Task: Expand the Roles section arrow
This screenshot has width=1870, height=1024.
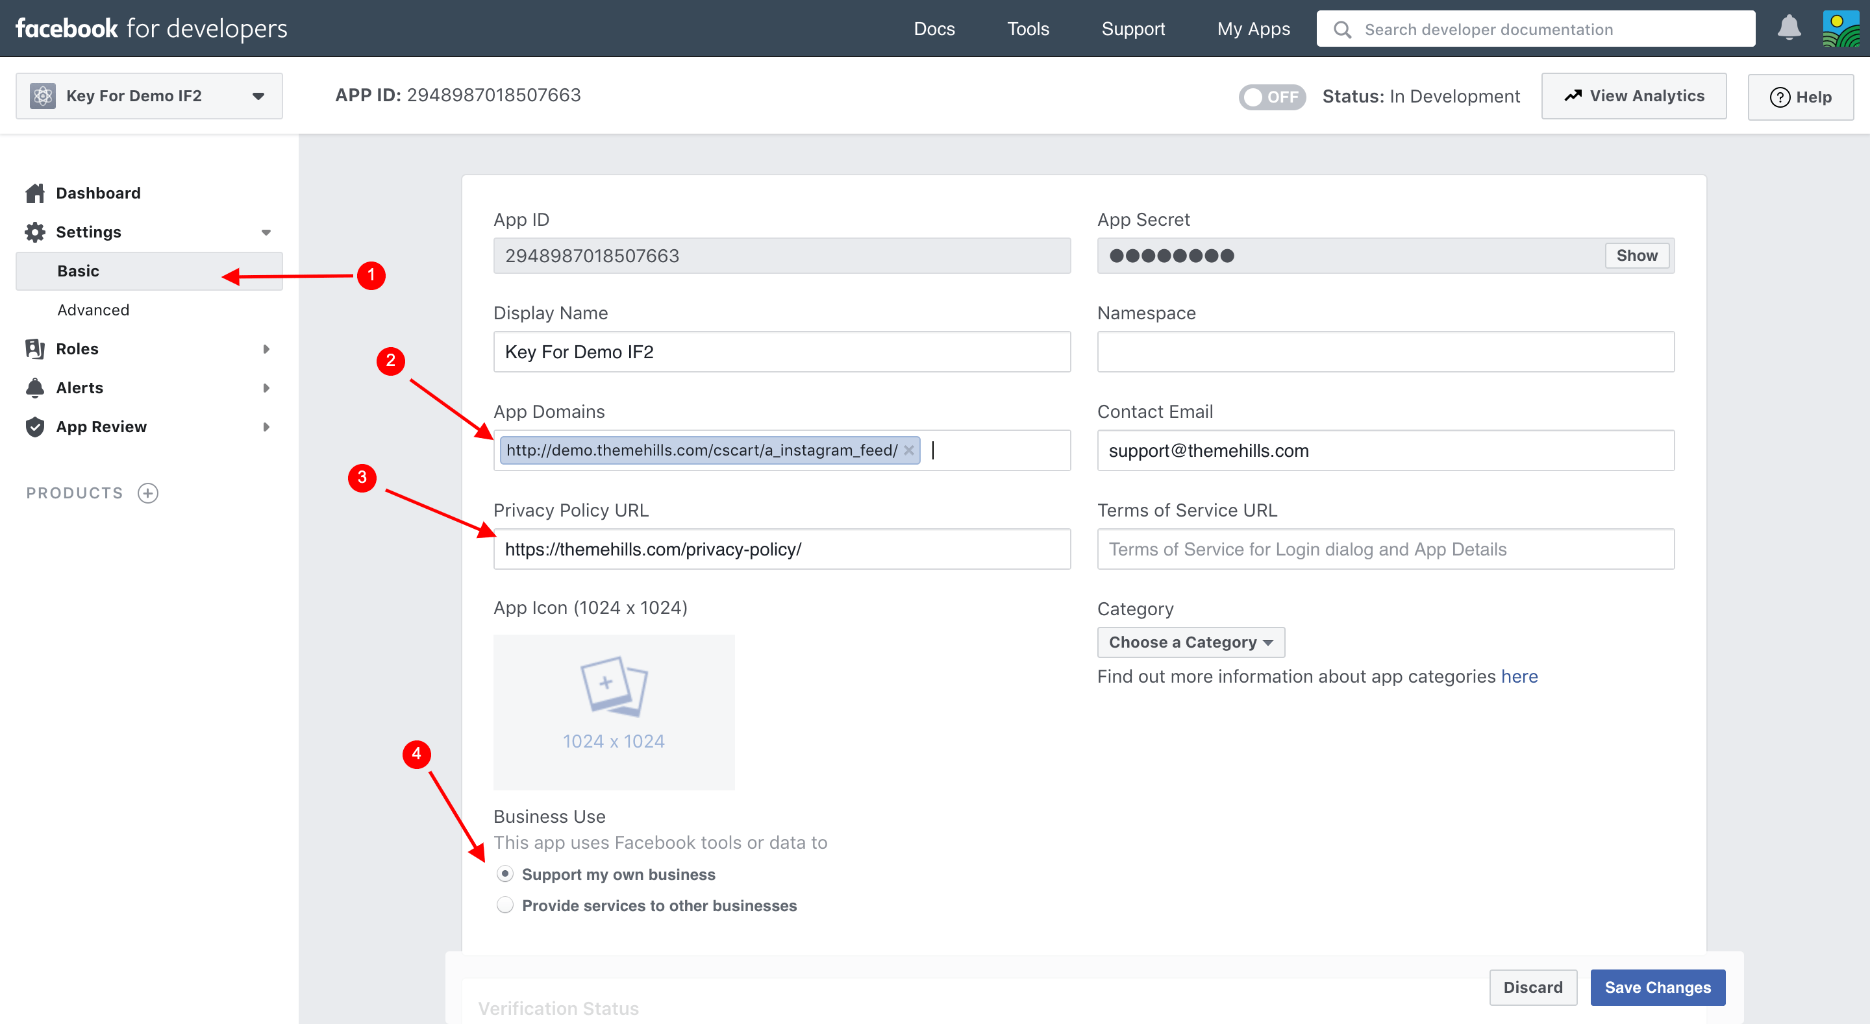Action: pos(266,349)
